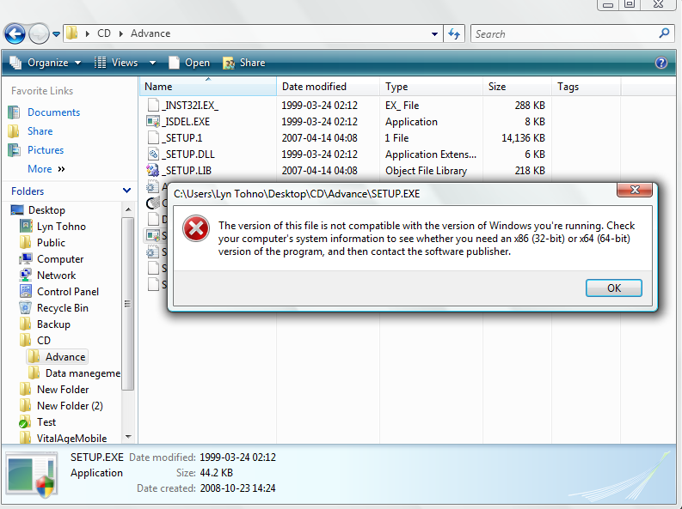682x509 pixels.
Task: Click the Refresh button beside address bar
Action: (x=455, y=34)
